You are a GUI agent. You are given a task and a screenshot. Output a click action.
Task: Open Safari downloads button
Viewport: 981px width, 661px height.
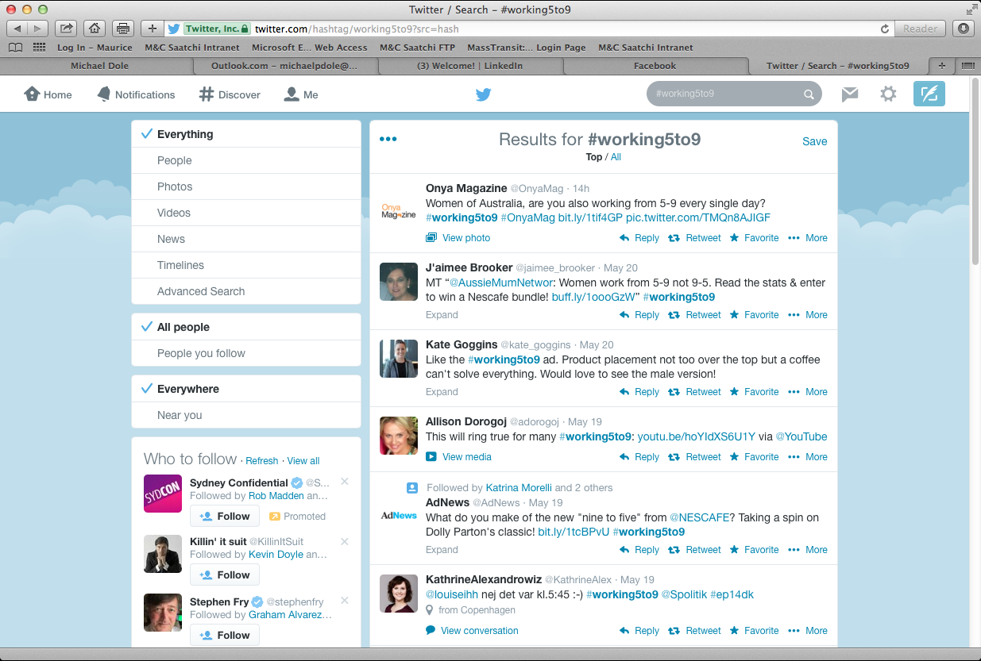coord(964,29)
